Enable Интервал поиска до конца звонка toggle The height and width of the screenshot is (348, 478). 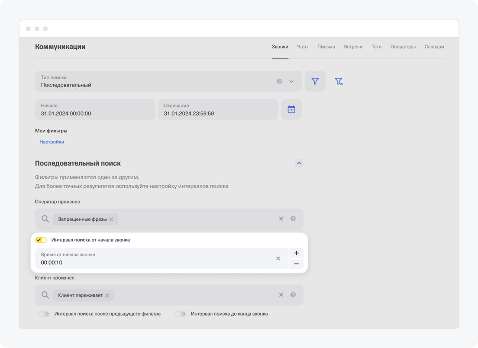tap(180, 314)
